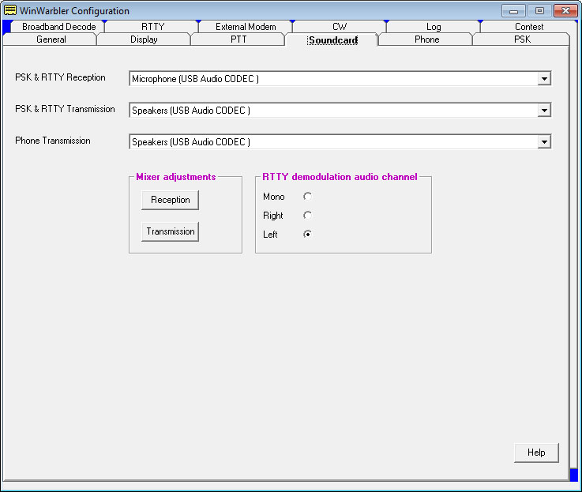Click 'RTTY demodulation audio channel' heading
582x492 pixels.
pyautogui.click(x=340, y=177)
